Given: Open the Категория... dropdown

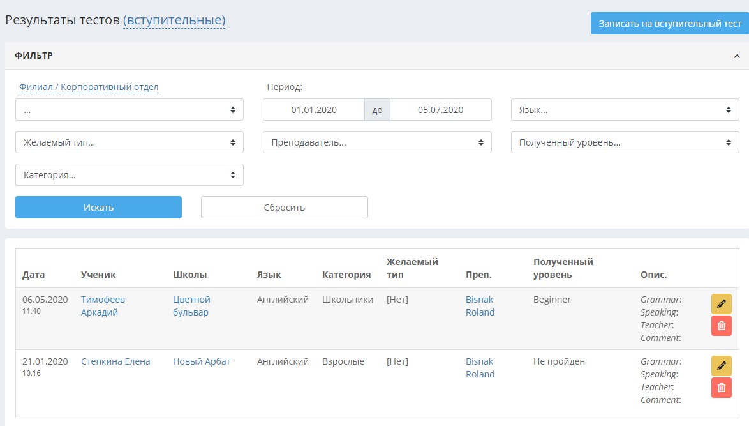Looking at the screenshot, I should tap(130, 174).
